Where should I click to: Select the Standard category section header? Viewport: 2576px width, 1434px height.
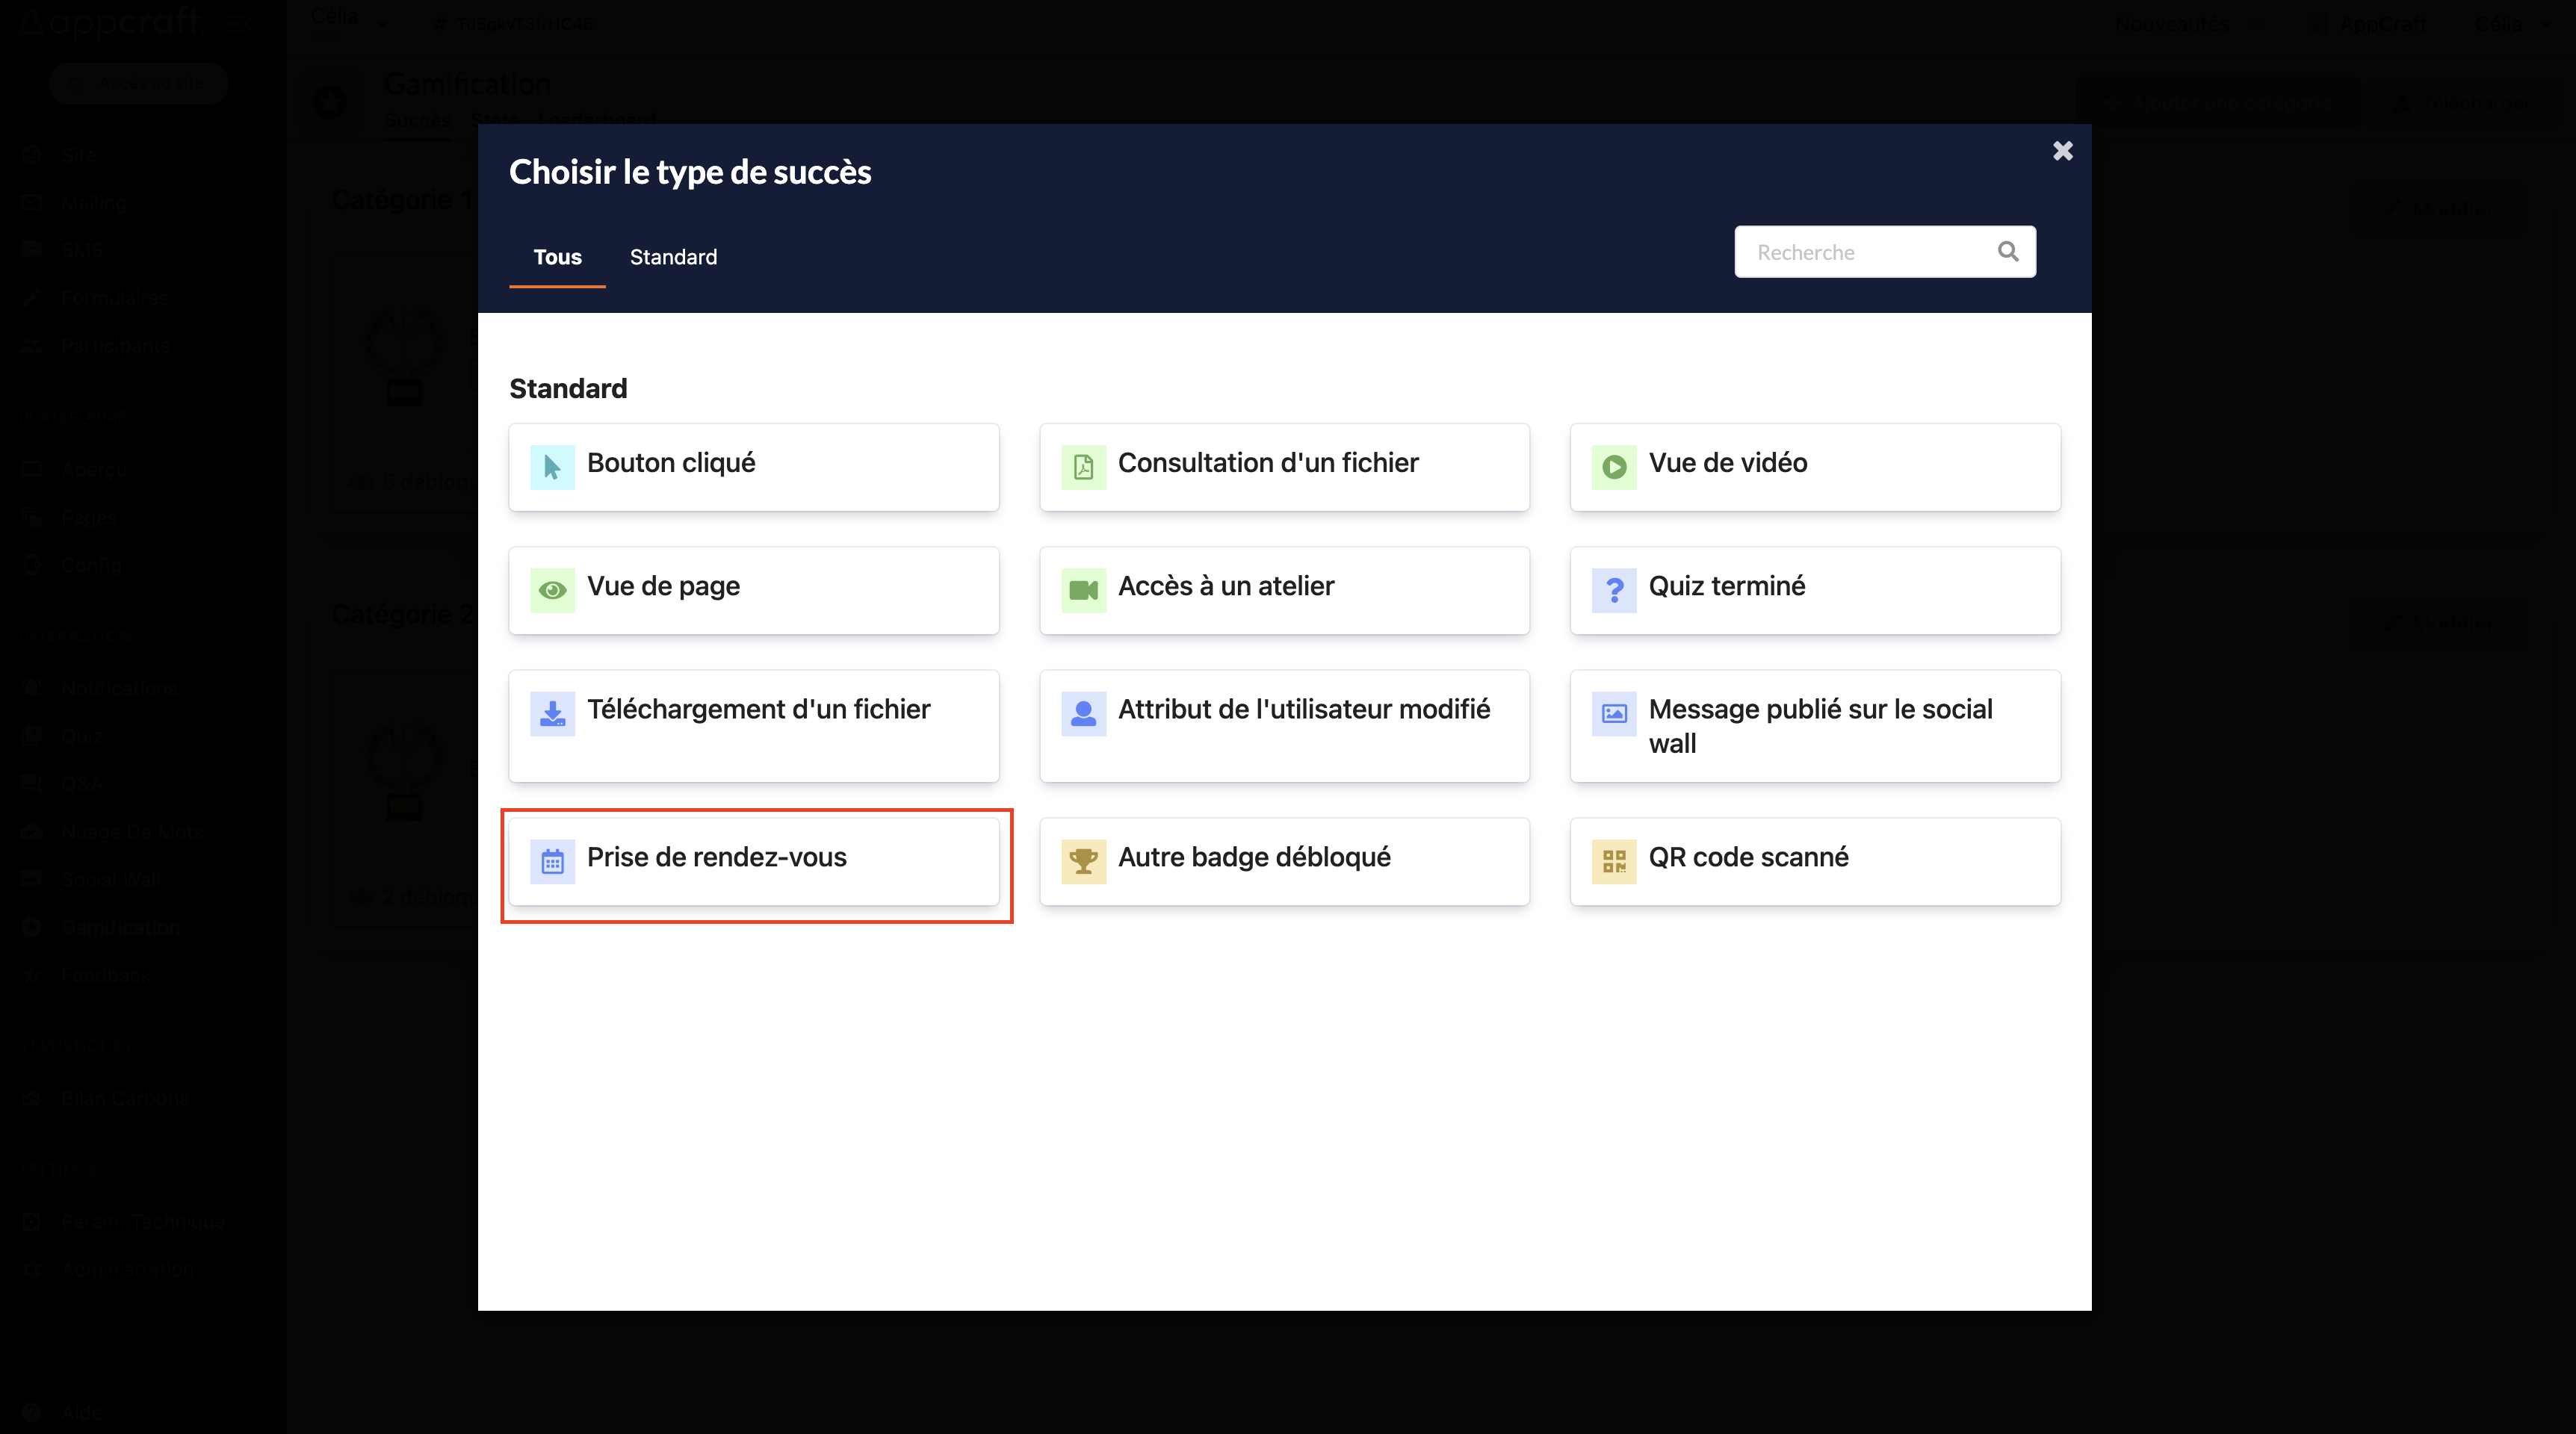tap(569, 387)
